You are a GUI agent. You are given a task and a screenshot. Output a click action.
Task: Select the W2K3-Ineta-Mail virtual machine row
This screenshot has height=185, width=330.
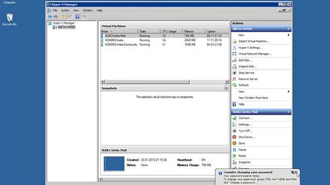coord(164,35)
